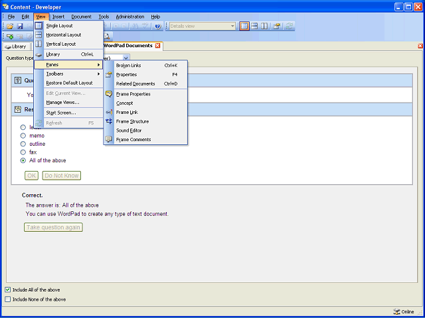Select the outline radio button
The height and width of the screenshot is (318, 425).
click(23, 144)
